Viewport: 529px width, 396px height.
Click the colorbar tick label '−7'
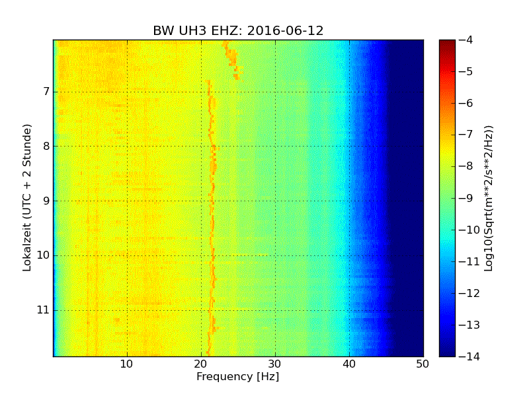pos(466,135)
